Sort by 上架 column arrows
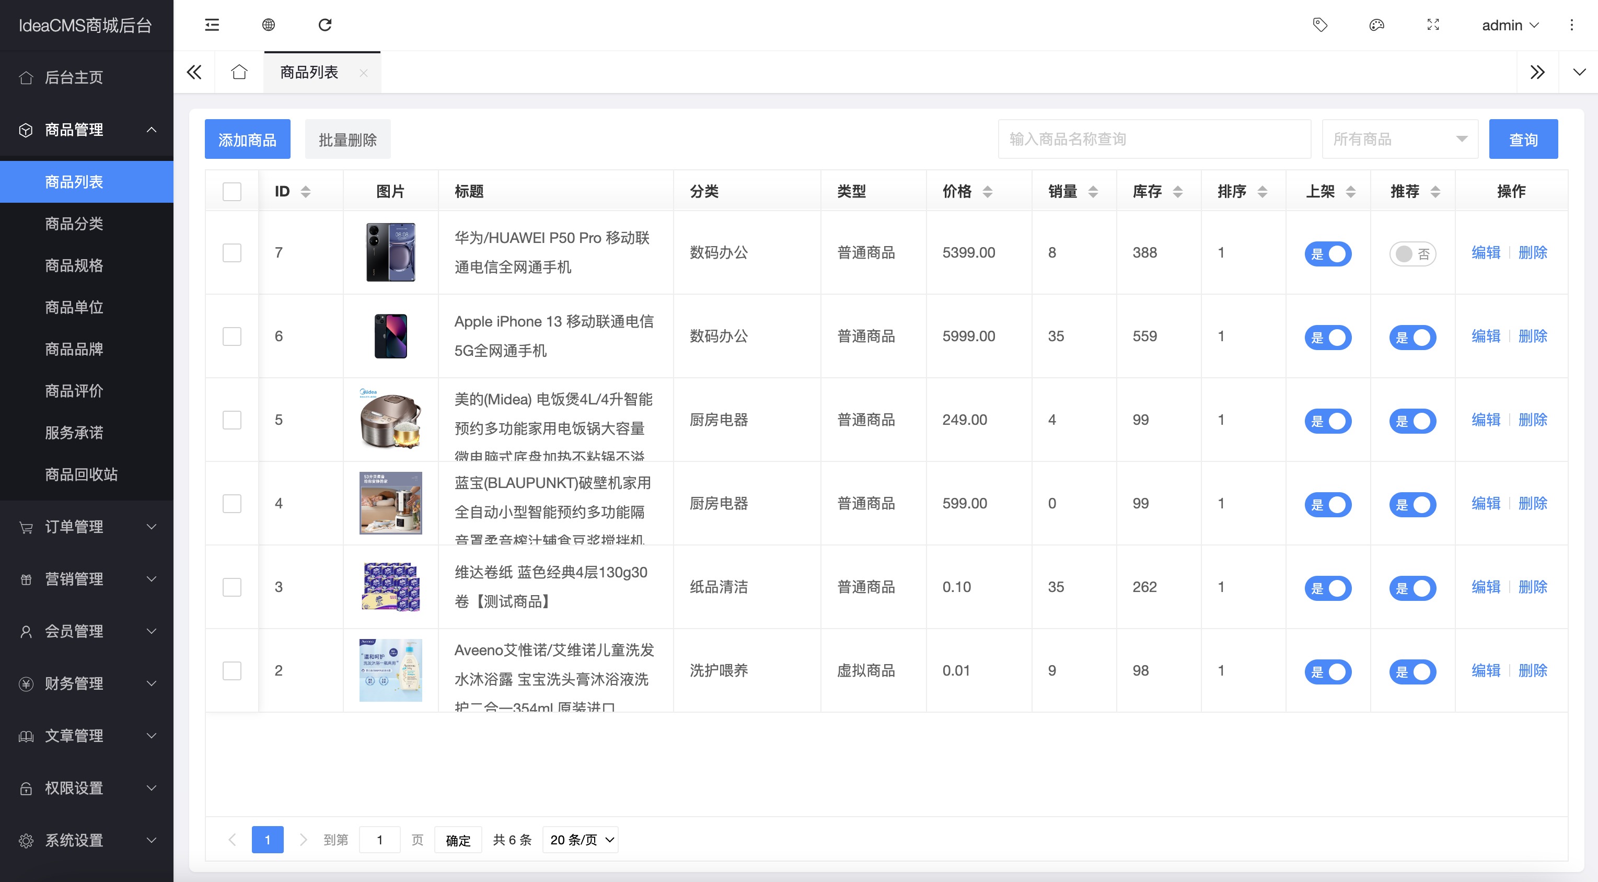This screenshot has height=882, width=1598. [1350, 192]
